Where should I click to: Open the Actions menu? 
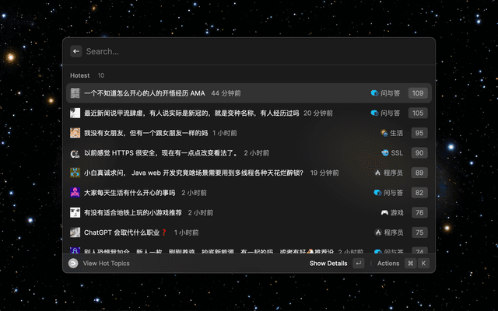click(x=388, y=264)
